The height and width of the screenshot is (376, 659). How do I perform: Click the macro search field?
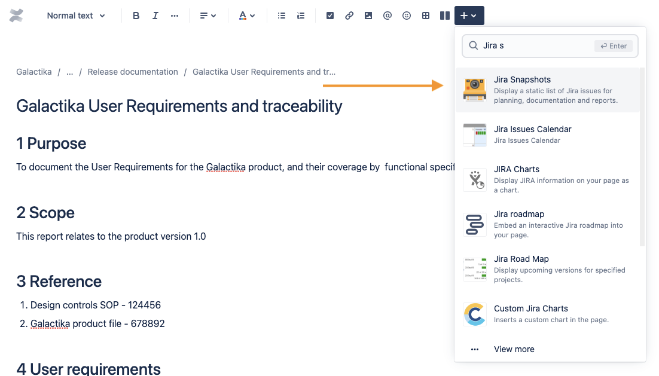tap(550, 46)
